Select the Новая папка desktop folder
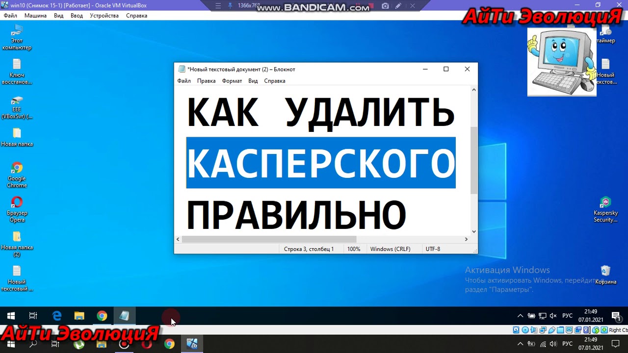The image size is (628, 353). (17, 137)
